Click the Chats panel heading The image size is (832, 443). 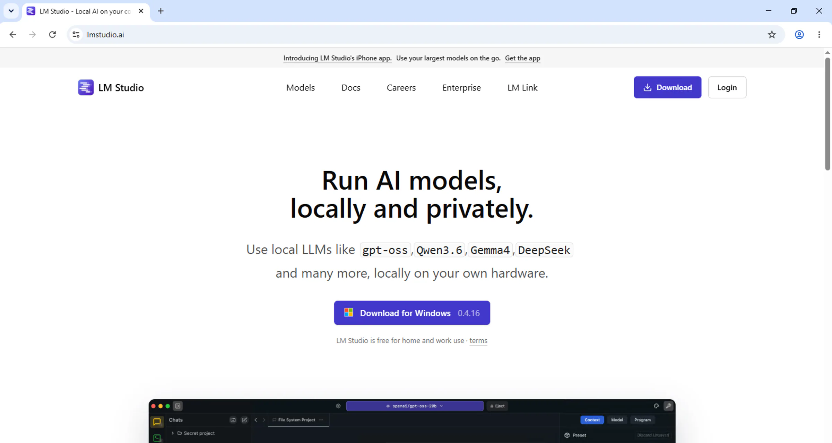(176, 420)
